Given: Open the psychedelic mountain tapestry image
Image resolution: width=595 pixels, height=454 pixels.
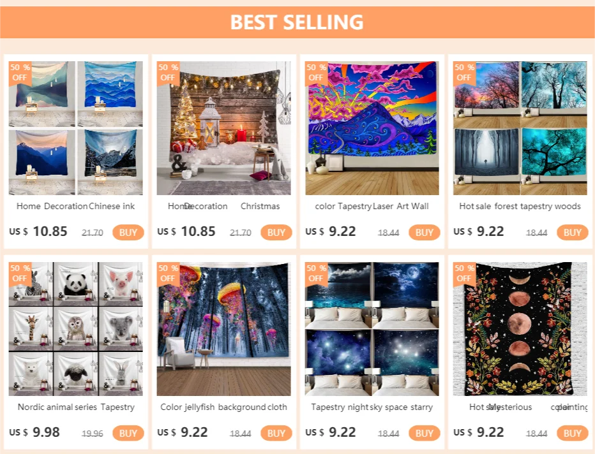Looking at the screenshot, I should [372, 128].
